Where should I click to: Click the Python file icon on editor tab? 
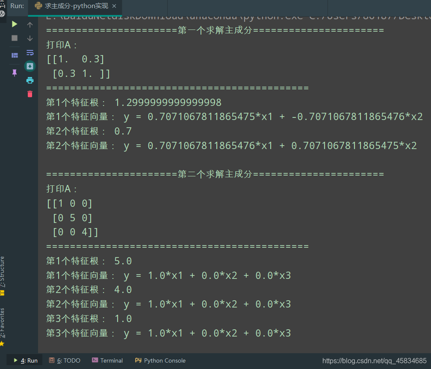point(38,6)
